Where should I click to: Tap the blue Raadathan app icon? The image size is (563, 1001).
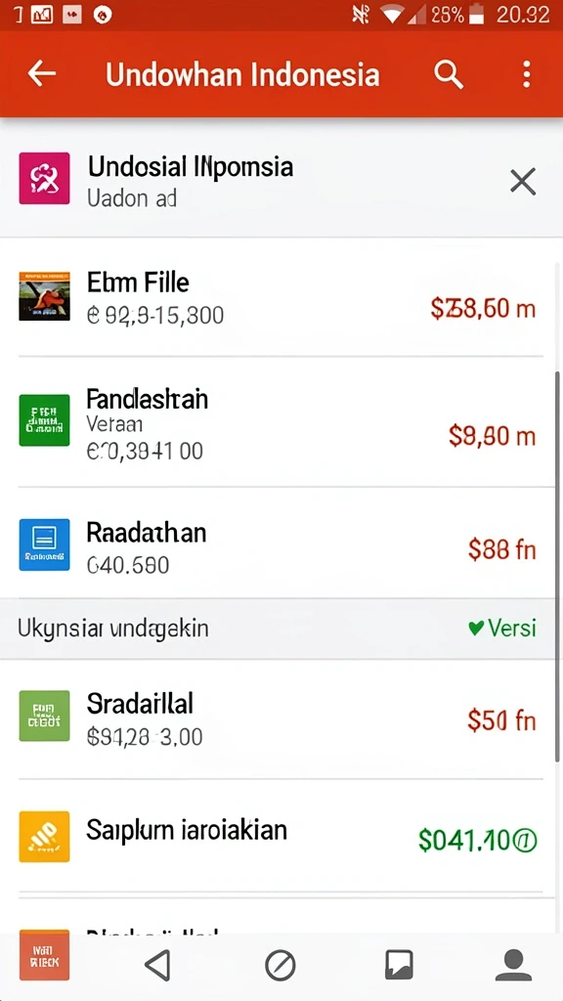tap(44, 544)
